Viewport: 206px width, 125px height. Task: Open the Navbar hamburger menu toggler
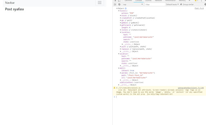[x=99, y=3]
